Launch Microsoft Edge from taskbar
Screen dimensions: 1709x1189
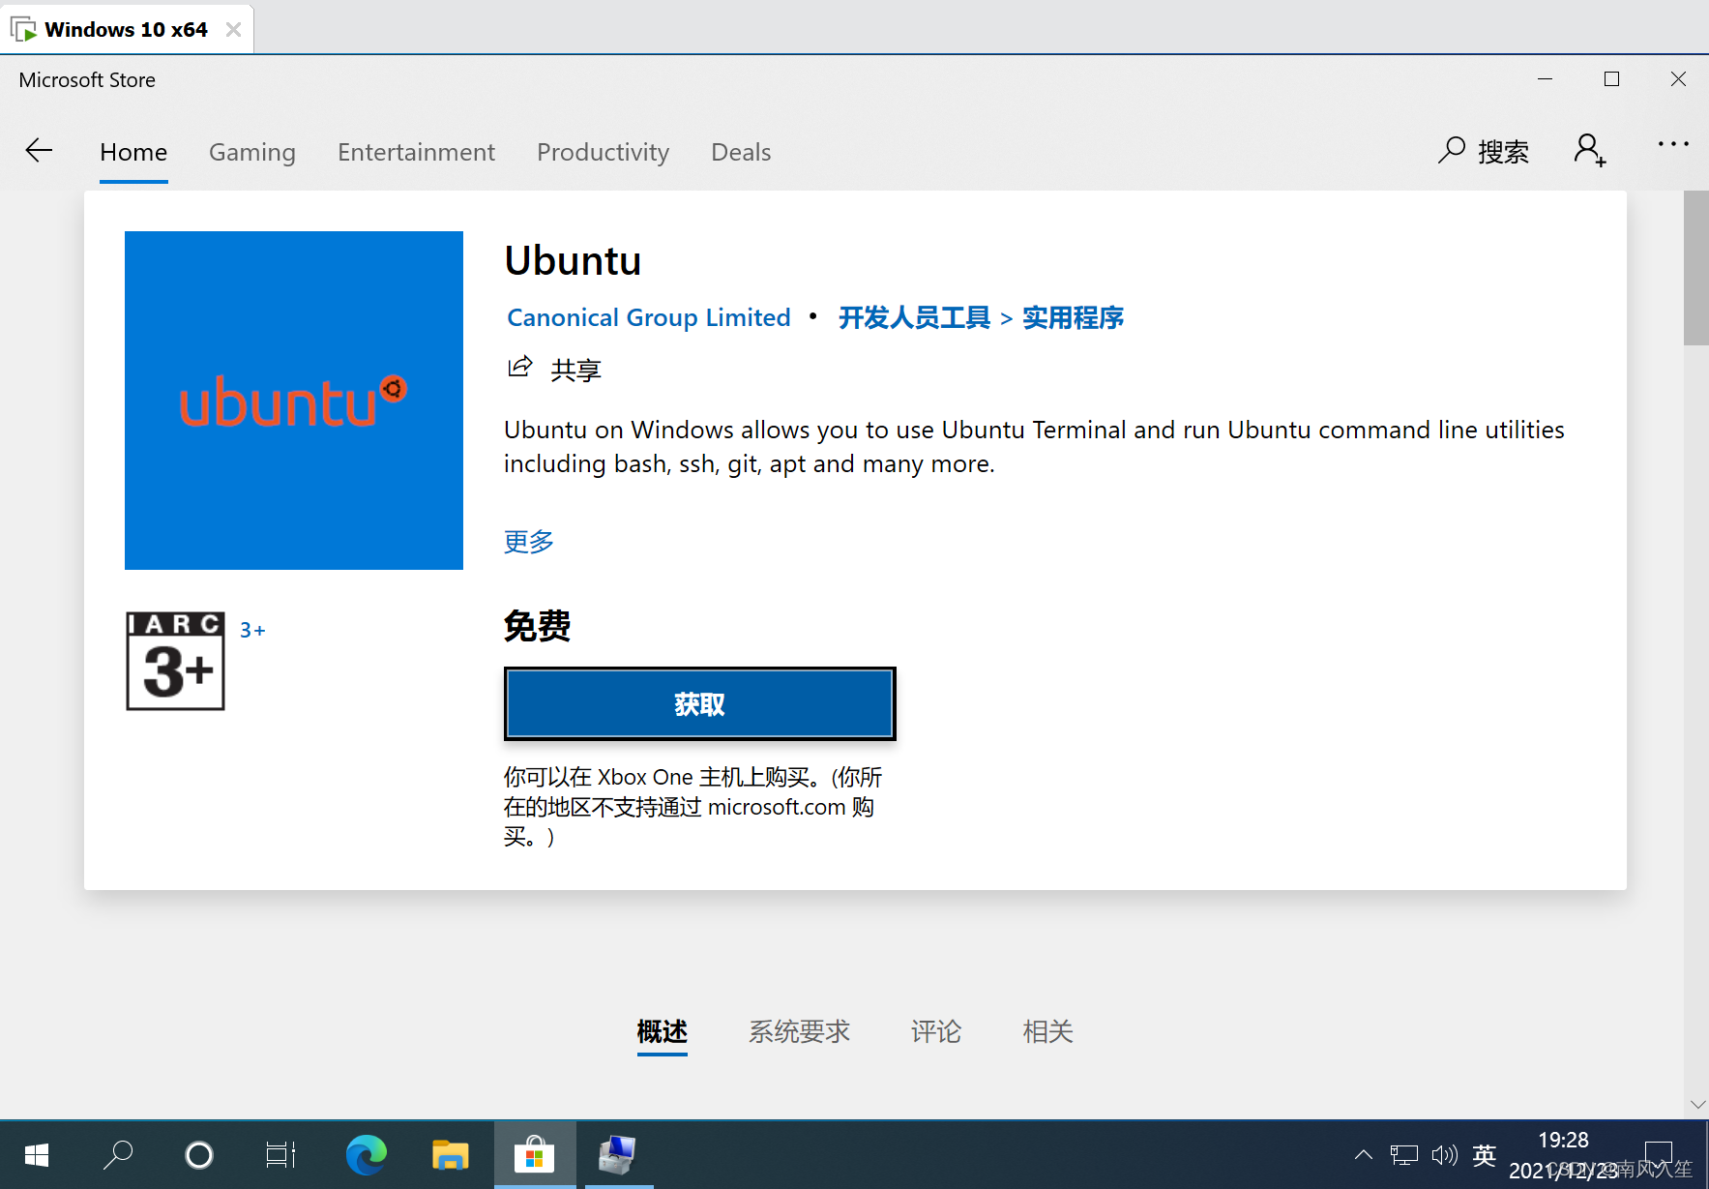(366, 1155)
